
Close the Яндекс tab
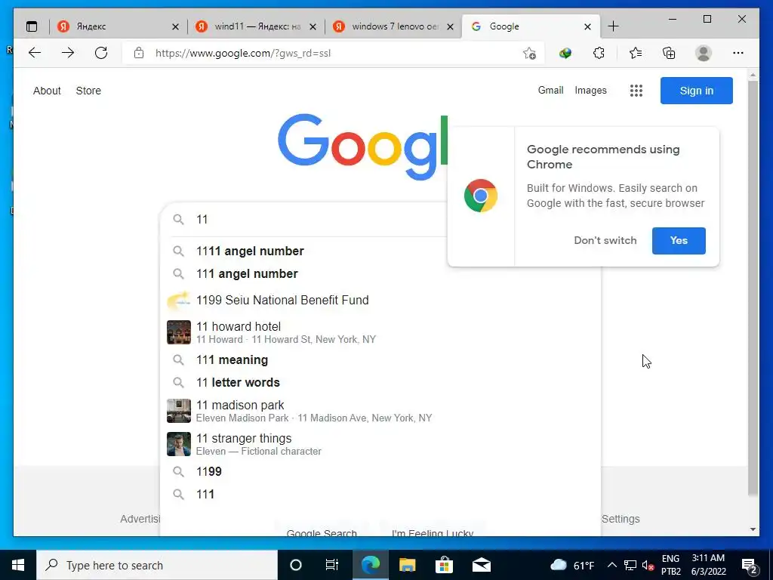point(175,27)
